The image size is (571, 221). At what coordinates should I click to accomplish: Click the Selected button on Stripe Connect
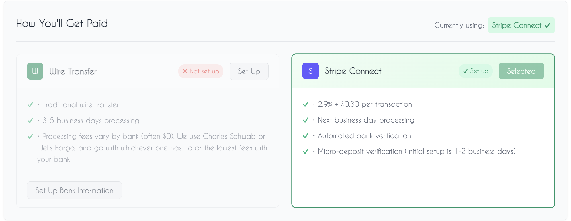(x=521, y=71)
